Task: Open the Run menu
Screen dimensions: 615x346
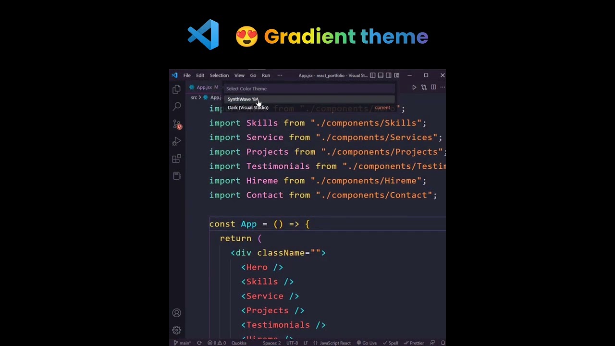Action: [266, 75]
